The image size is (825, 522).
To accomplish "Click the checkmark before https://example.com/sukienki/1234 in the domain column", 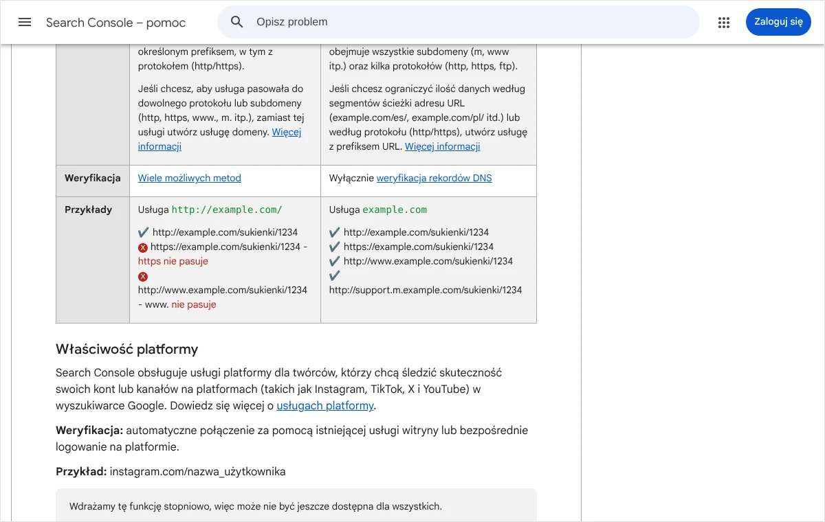I will pyautogui.click(x=335, y=247).
